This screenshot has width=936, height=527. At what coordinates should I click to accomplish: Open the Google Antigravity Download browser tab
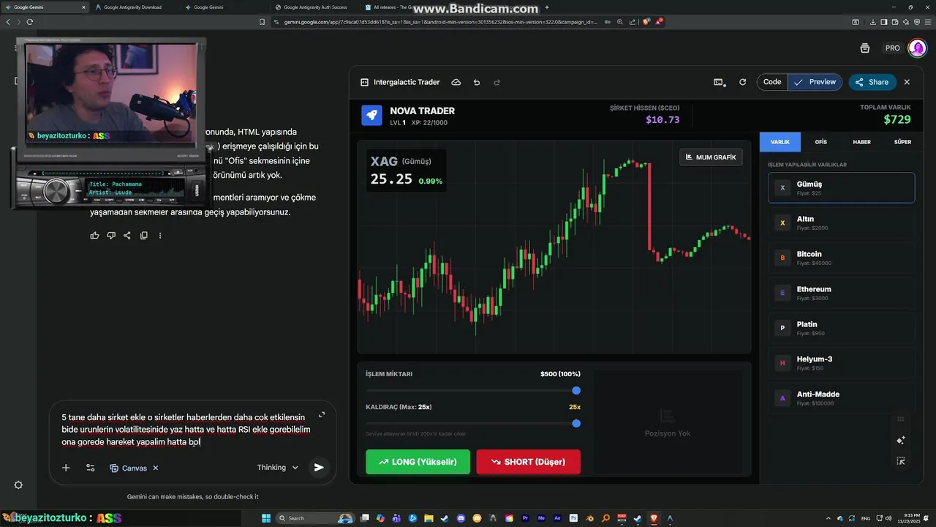pyautogui.click(x=133, y=7)
